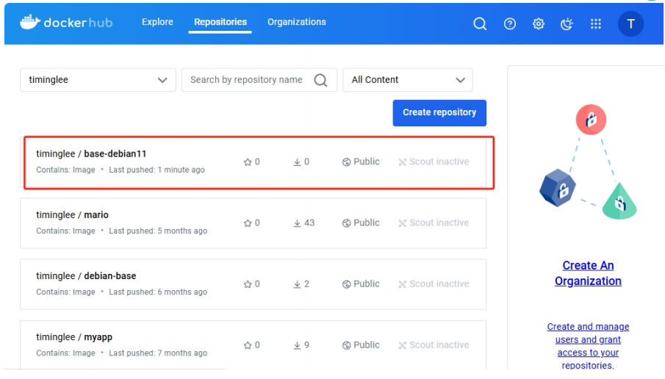665x379 pixels.
Task: Click the organization locks illustration
Action: (588, 162)
